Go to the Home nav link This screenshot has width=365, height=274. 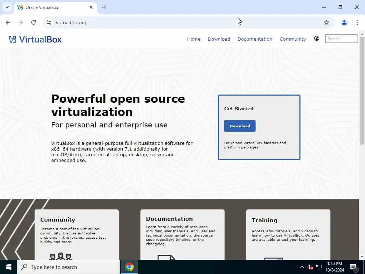tap(194, 39)
